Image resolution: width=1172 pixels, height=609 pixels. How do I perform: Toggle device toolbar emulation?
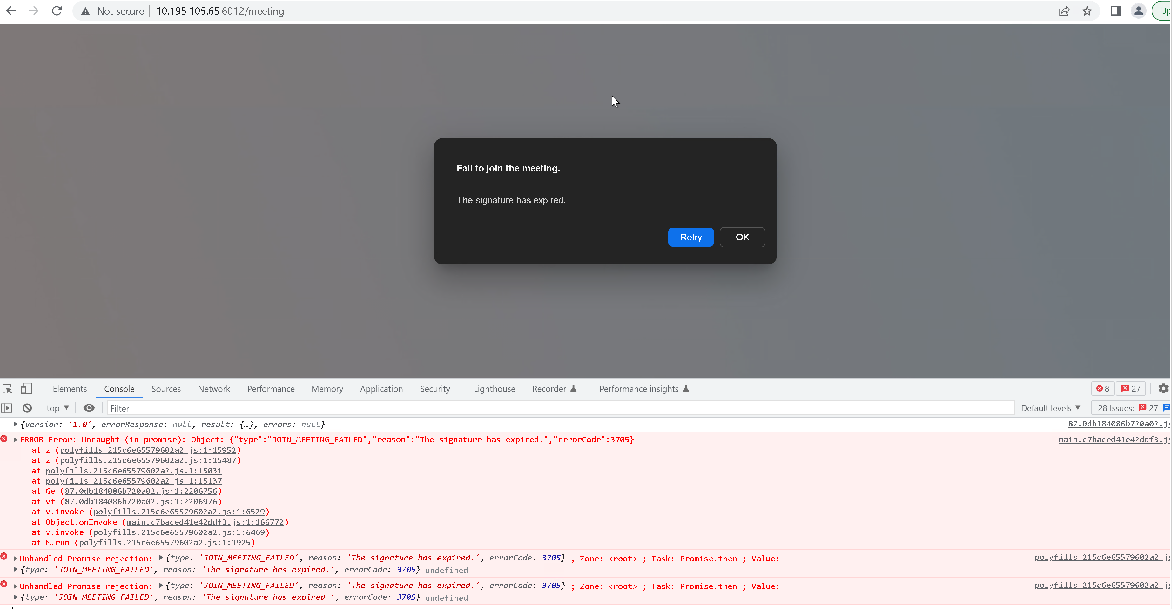coord(26,388)
